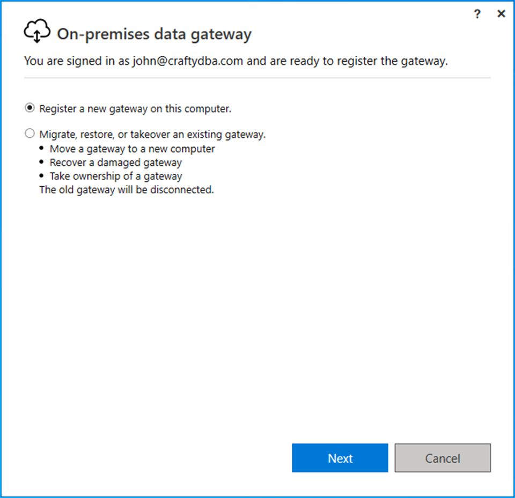Image resolution: width=515 pixels, height=498 pixels.
Task: Click the bullet dot beside 'Recover a damaged gateway'
Action: [42, 162]
